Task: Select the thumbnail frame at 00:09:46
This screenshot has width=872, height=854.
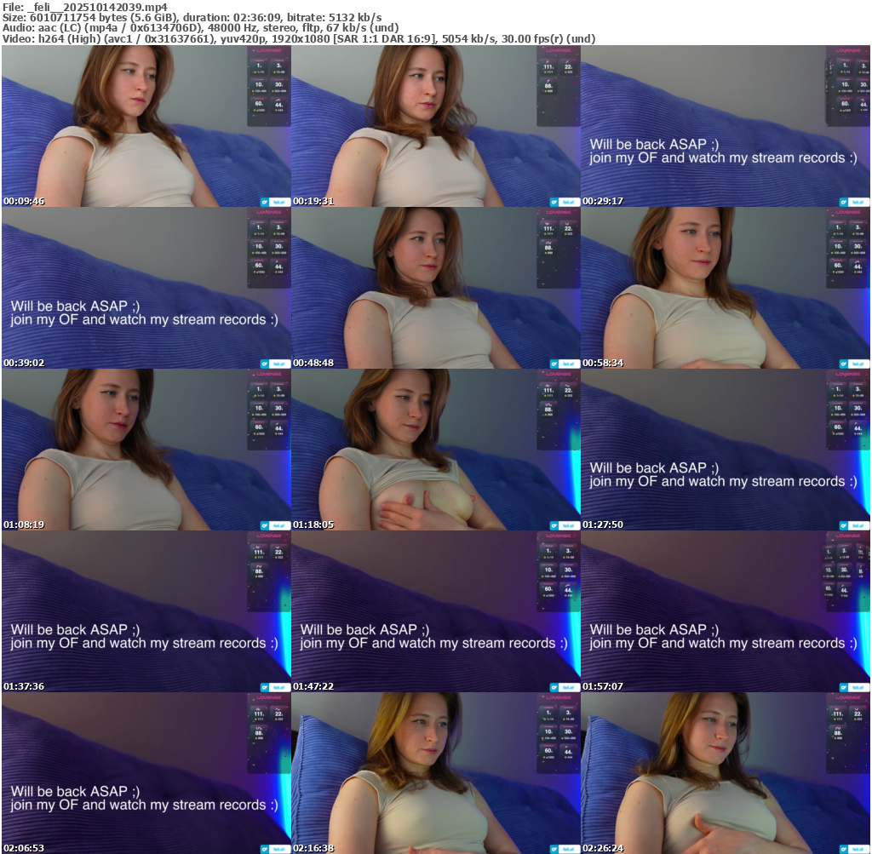Action: click(x=146, y=126)
